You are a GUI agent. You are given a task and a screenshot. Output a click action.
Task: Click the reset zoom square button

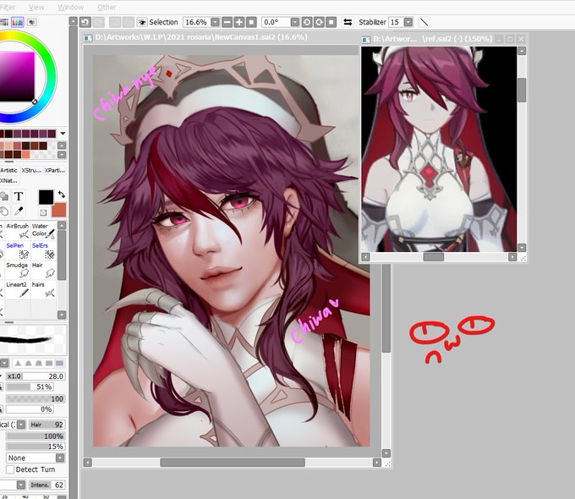pyautogui.click(x=251, y=22)
